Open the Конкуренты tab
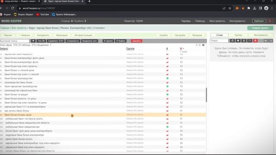Screen dimensions: 276x155 [43, 35]
